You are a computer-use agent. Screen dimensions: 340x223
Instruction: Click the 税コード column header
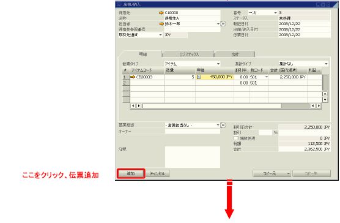pos(259,70)
